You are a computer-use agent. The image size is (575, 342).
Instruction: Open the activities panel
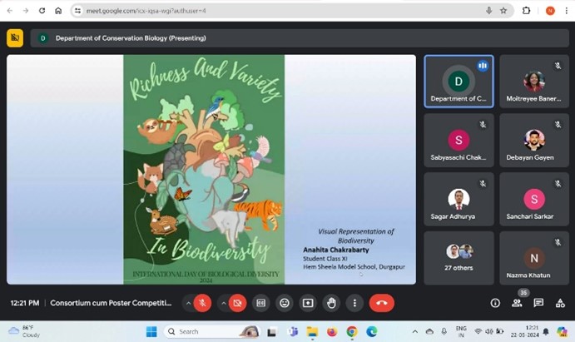click(559, 303)
